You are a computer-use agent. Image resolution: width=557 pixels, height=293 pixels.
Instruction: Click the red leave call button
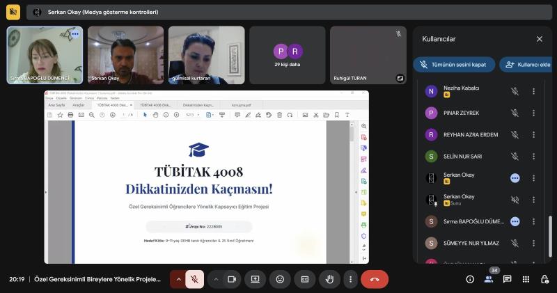[x=374, y=279]
